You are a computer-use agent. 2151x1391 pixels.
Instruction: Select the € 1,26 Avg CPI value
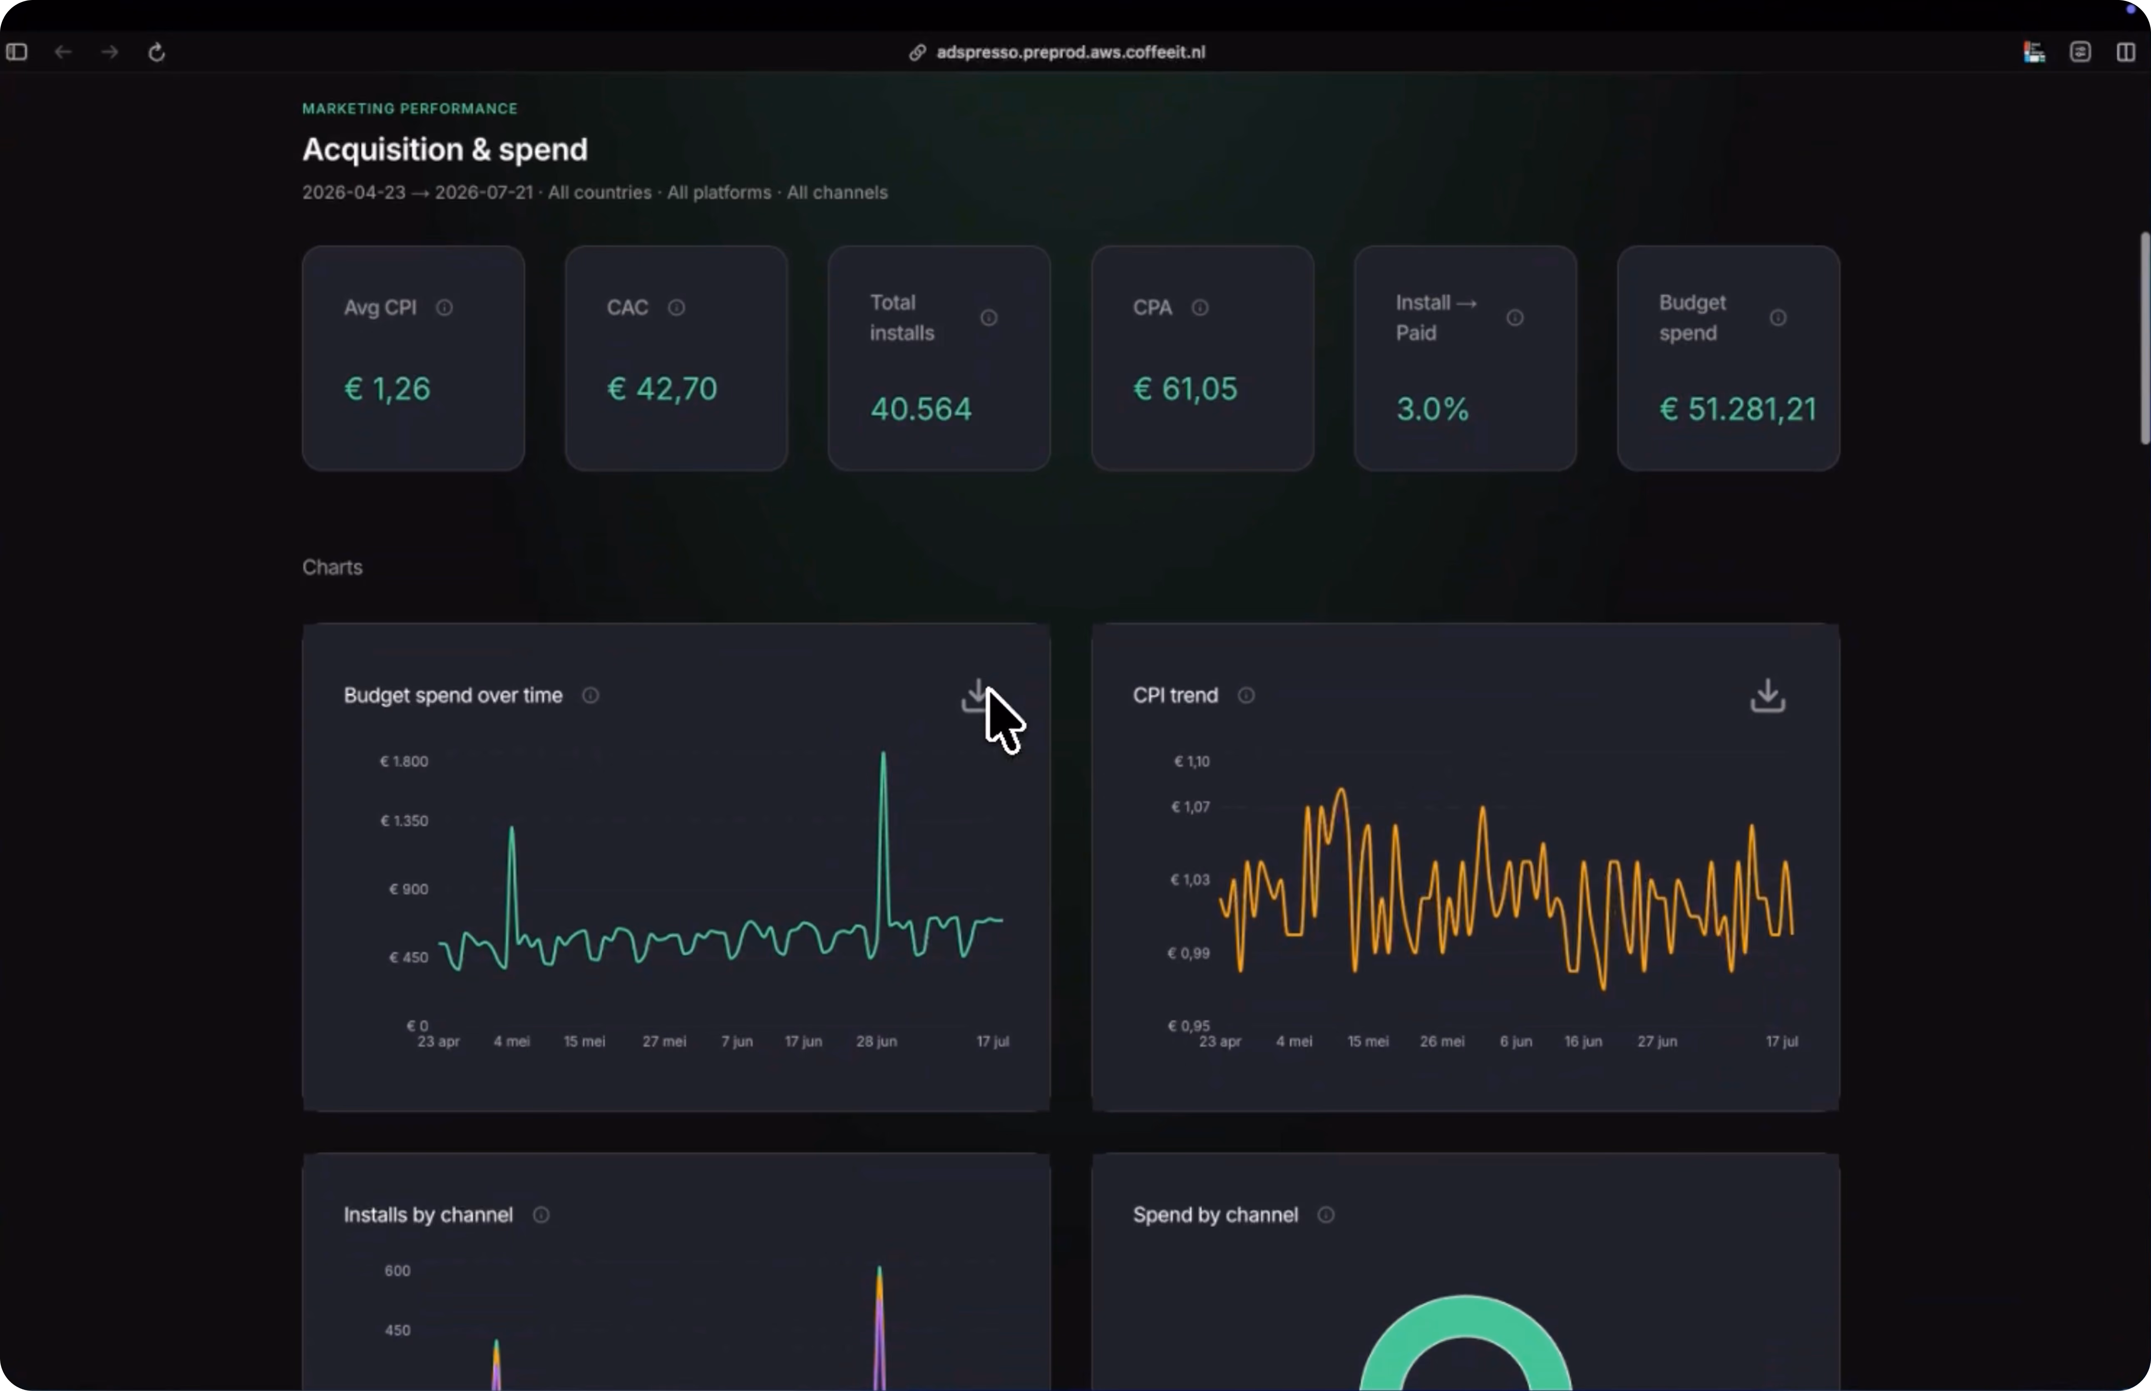(x=387, y=389)
